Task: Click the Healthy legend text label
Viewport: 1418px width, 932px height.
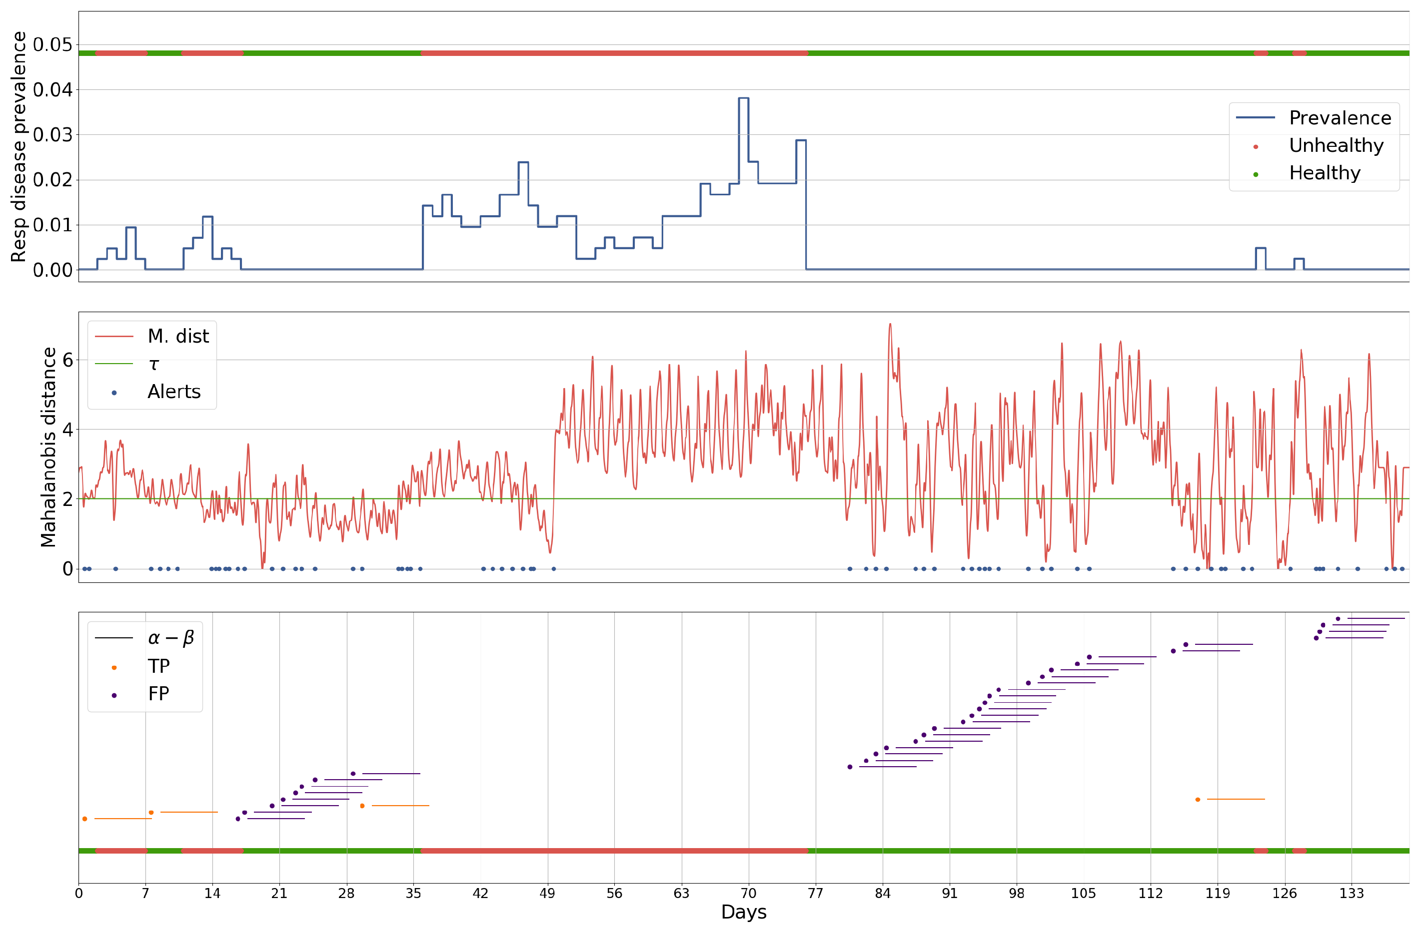Action: click(1325, 173)
